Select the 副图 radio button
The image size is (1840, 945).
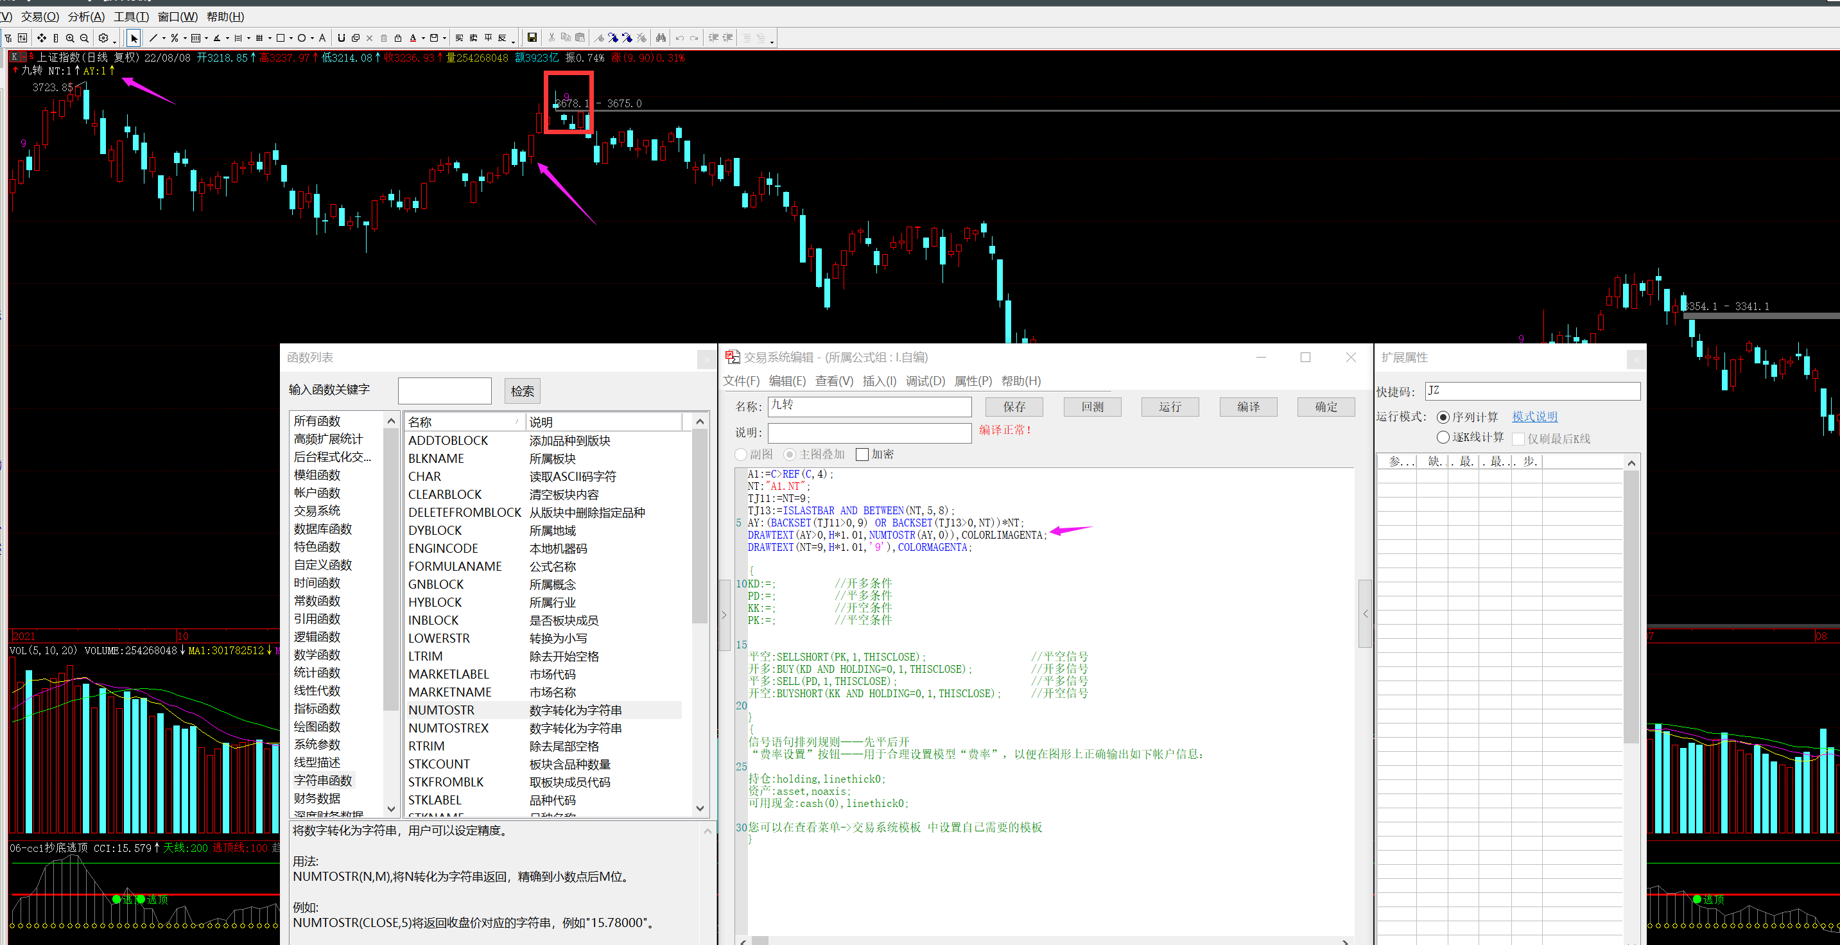pyautogui.click(x=741, y=455)
